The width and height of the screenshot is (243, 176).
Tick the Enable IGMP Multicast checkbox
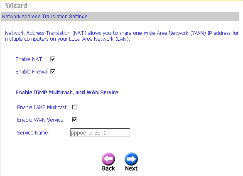(74, 107)
